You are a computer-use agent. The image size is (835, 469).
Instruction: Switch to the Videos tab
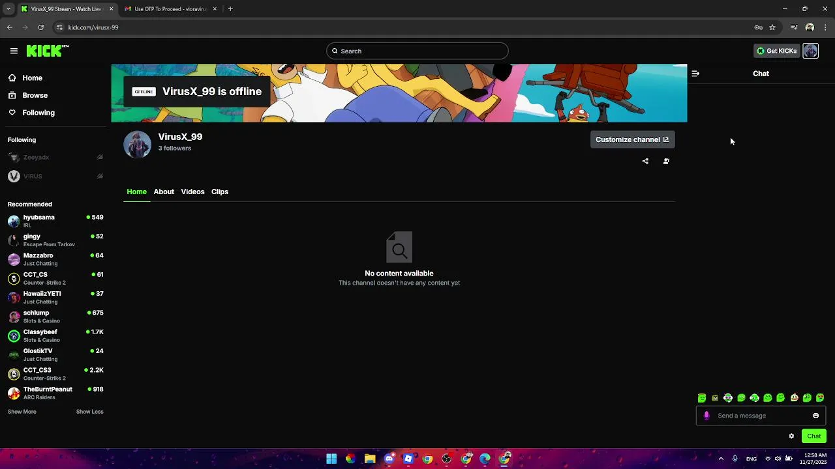192,192
